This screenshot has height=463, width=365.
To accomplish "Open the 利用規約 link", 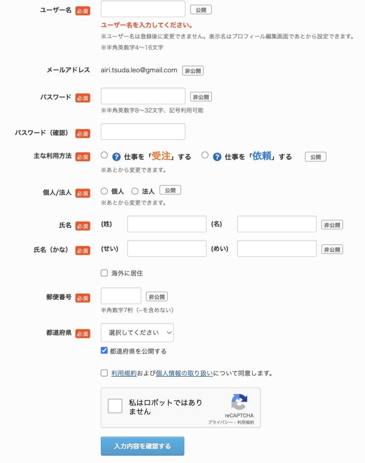I will (x=124, y=373).
